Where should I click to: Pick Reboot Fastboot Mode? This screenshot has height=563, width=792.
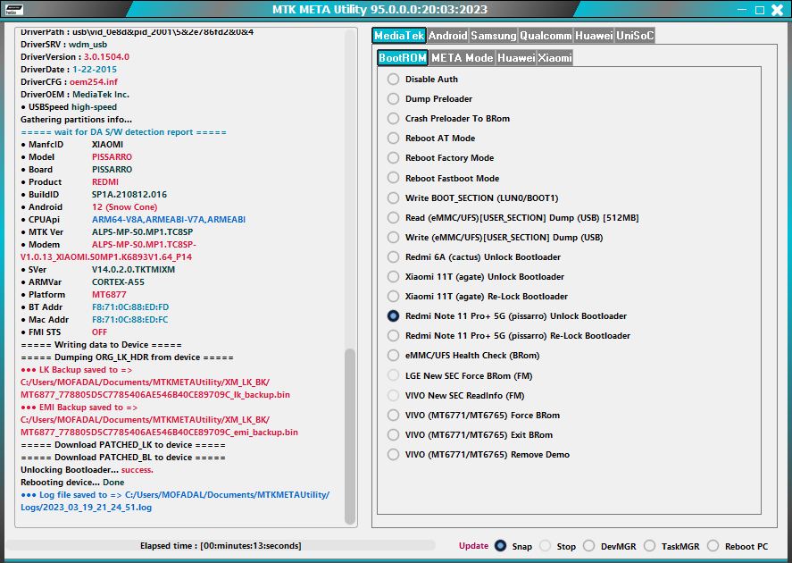tap(443, 179)
